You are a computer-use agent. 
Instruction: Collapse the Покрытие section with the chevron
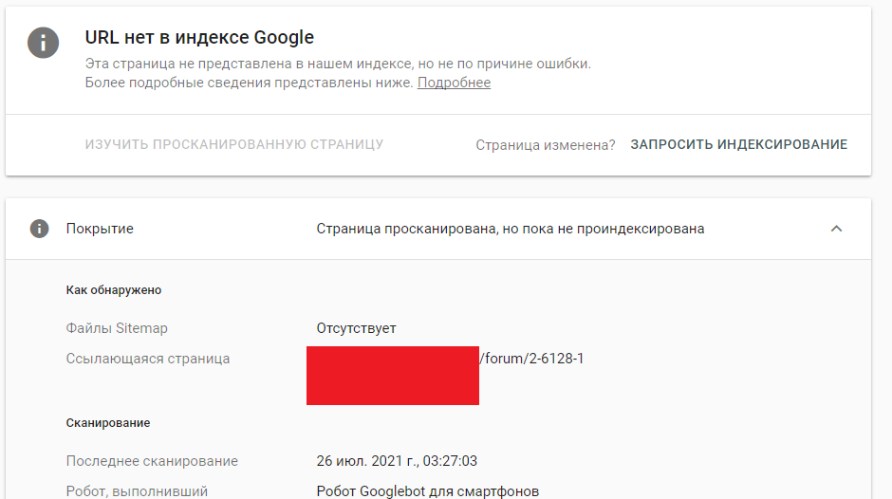[836, 229]
